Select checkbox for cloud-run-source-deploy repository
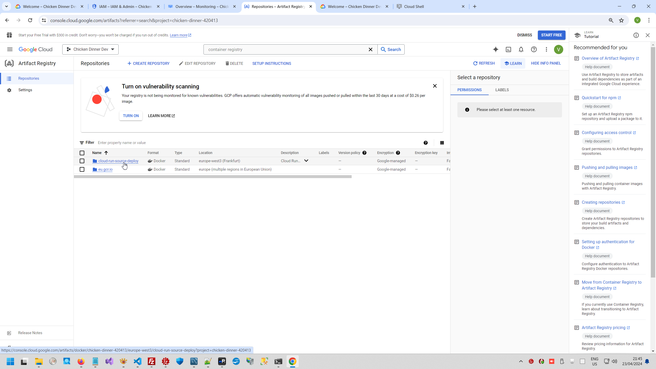Screen dimensions: 656x369 click(x=82, y=161)
